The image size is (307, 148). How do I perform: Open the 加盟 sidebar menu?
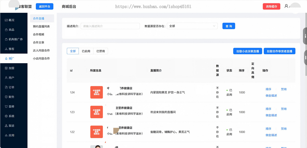(14, 68)
